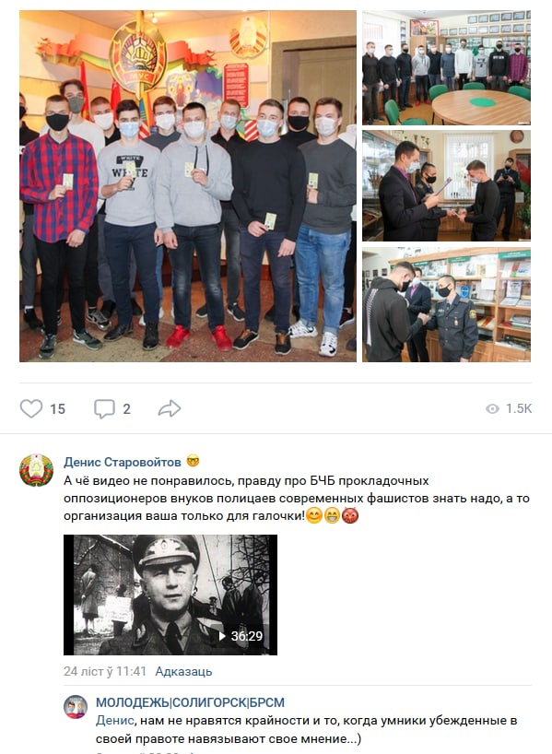This screenshot has width=552, height=754.
Task: Play the 36:29 video attachment
Action: tap(170, 595)
